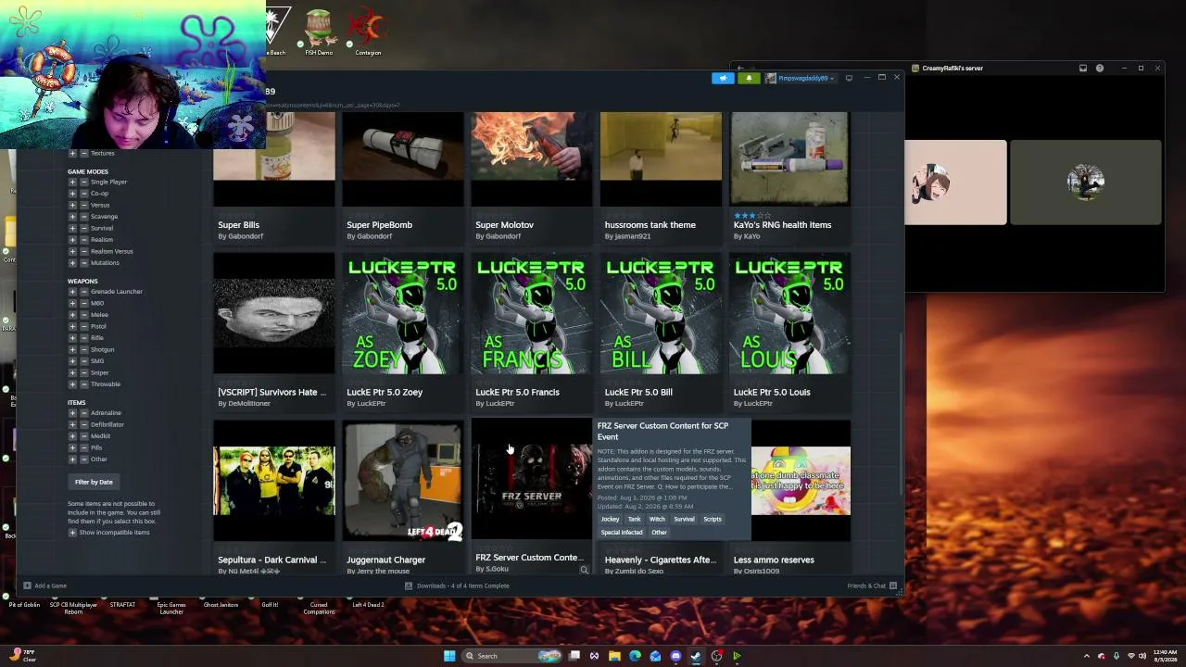Open the Friends & Chat icon

894,585
